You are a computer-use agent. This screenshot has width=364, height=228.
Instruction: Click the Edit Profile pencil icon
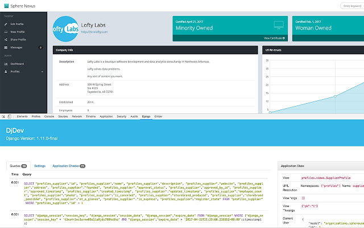(x=6, y=24)
